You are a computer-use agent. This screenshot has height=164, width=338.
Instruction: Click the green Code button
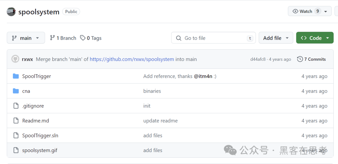coord(315,38)
